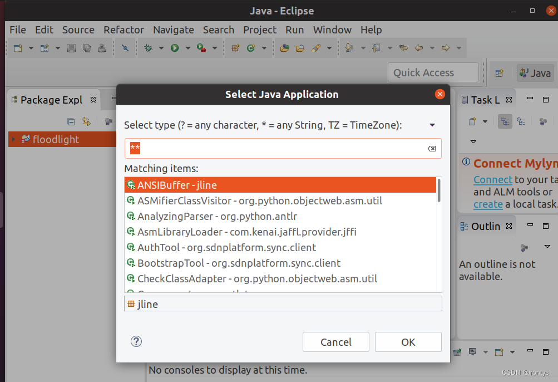Clear the type filter text with the X icon
The image size is (558, 382).
click(432, 149)
